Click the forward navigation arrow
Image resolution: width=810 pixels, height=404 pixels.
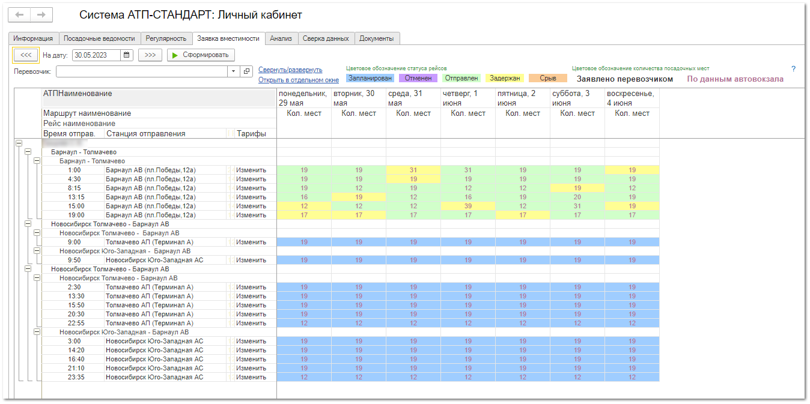click(x=41, y=15)
